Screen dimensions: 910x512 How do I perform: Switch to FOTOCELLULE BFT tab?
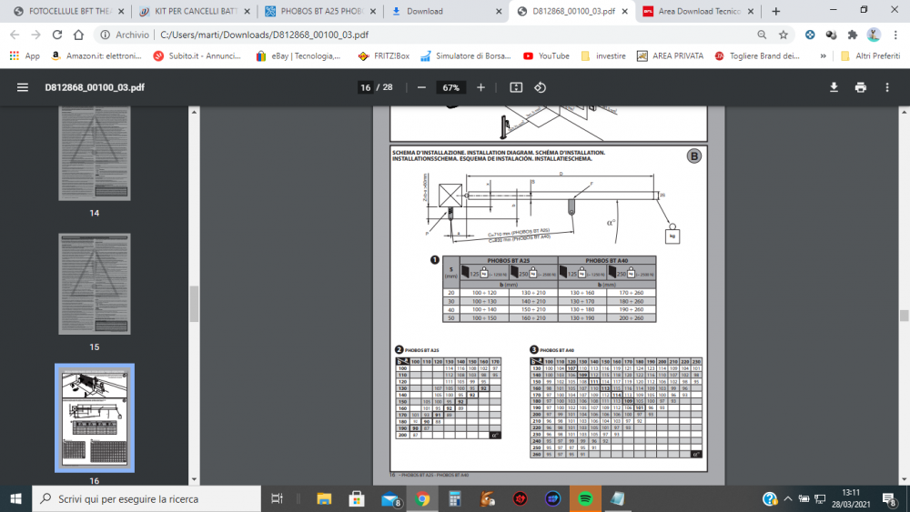[68, 11]
